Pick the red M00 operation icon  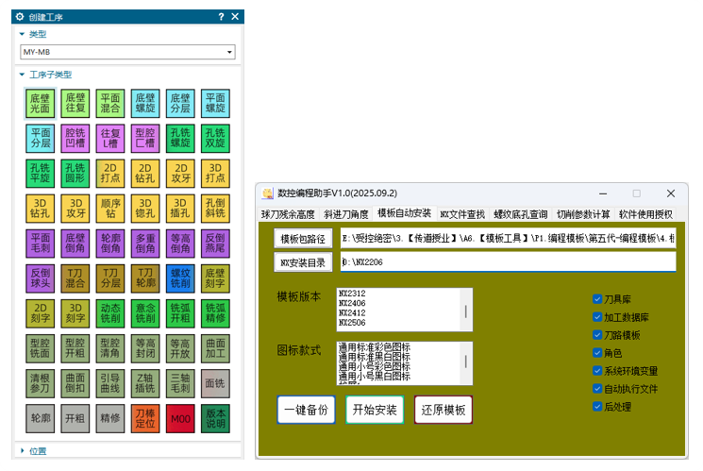pyautogui.click(x=179, y=418)
